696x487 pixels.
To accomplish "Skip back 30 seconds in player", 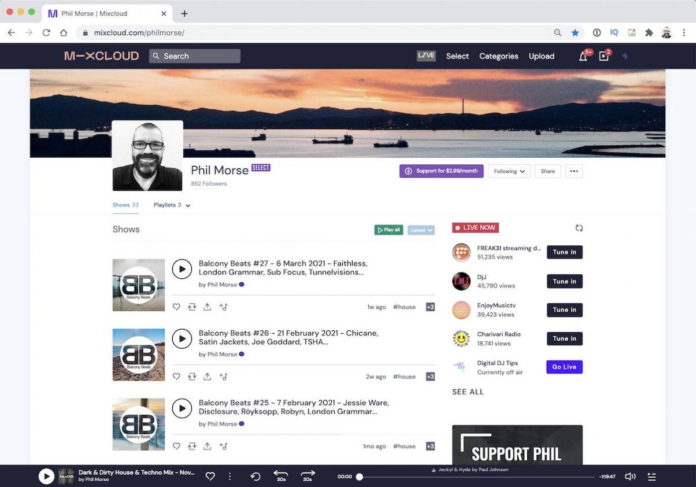I will tap(280, 475).
